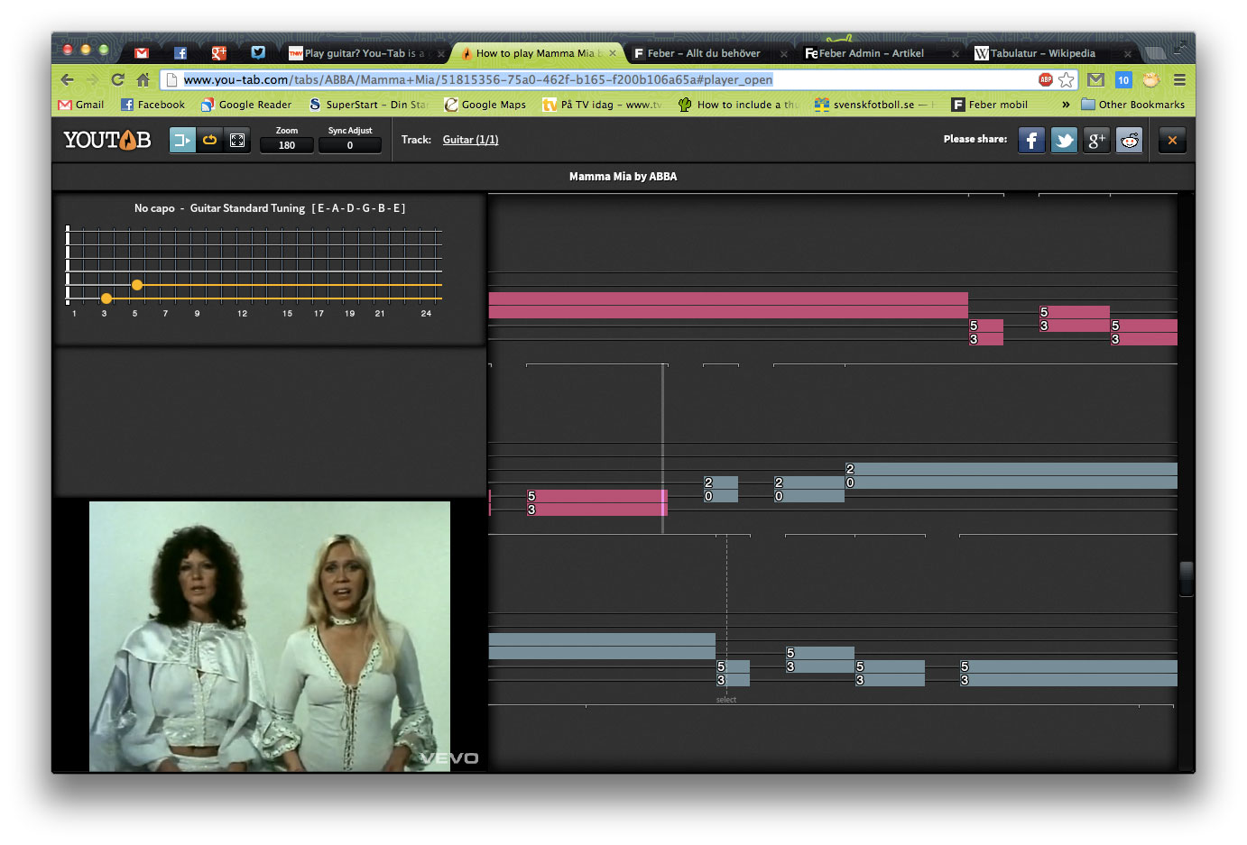Open 'How to include a th' bookmark
1247x845 pixels.
click(738, 105)
